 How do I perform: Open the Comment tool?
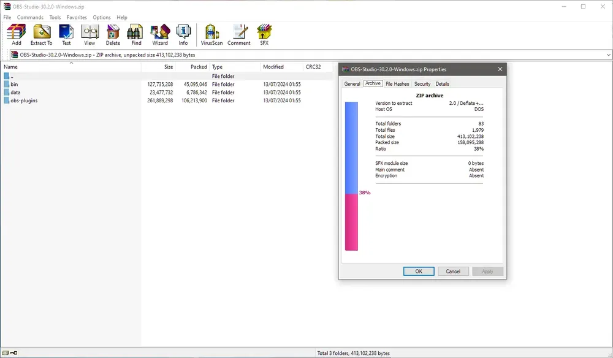point(239,35)
